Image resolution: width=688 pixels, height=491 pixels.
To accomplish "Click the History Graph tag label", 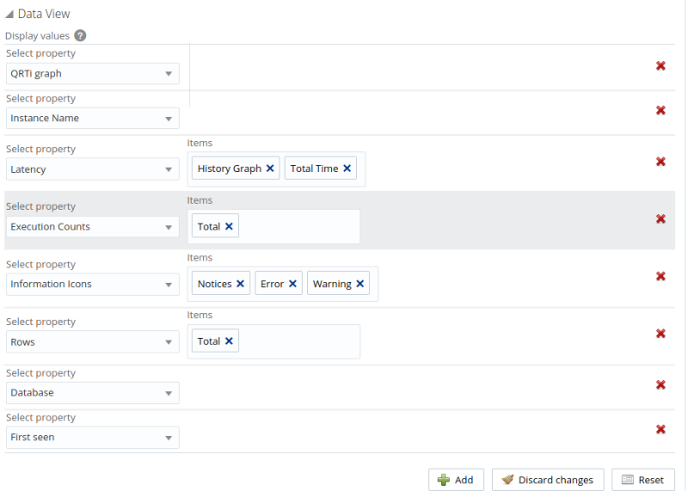I will tap(230, 169).
